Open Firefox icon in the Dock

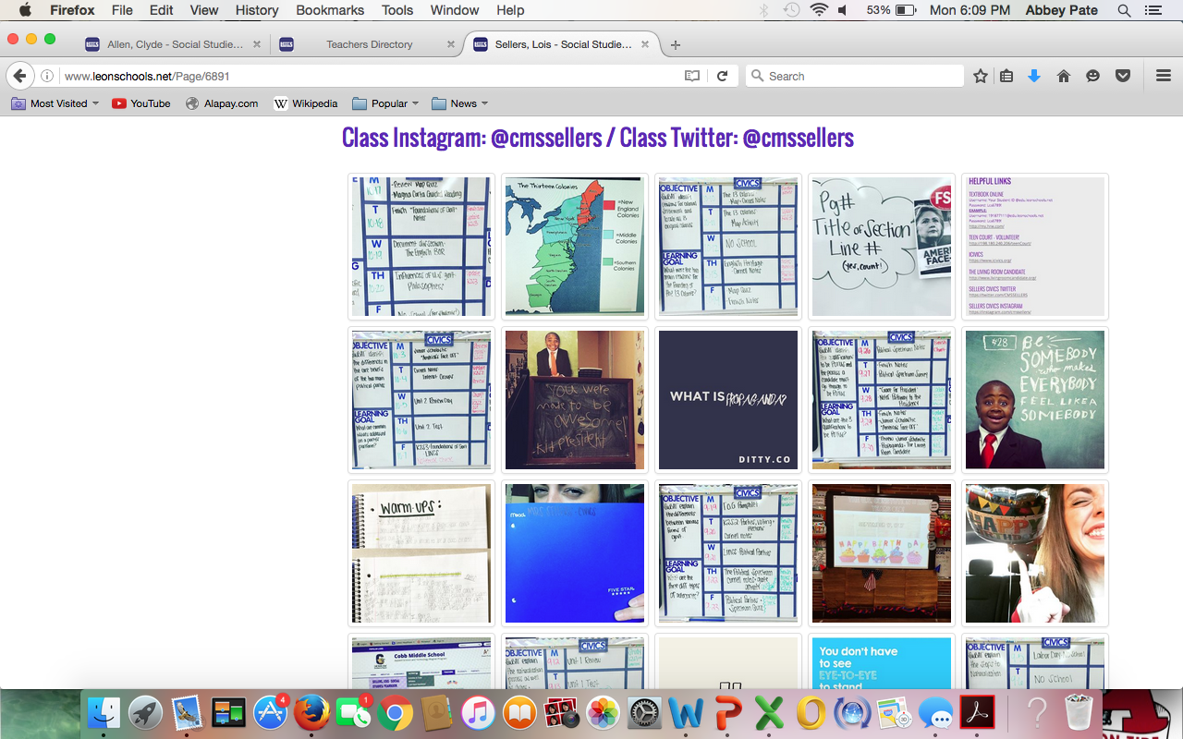(x=311, y=713)
